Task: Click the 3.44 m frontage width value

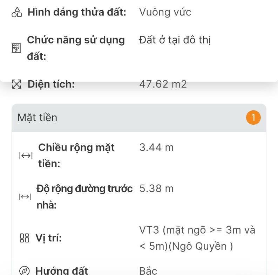Action: (156, 147)
